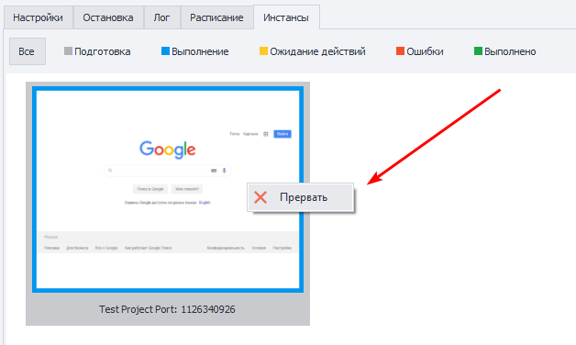Viewport: 576px width, 345px height.
Task: Go to the Расписание tab
Action: coord(216,17)
